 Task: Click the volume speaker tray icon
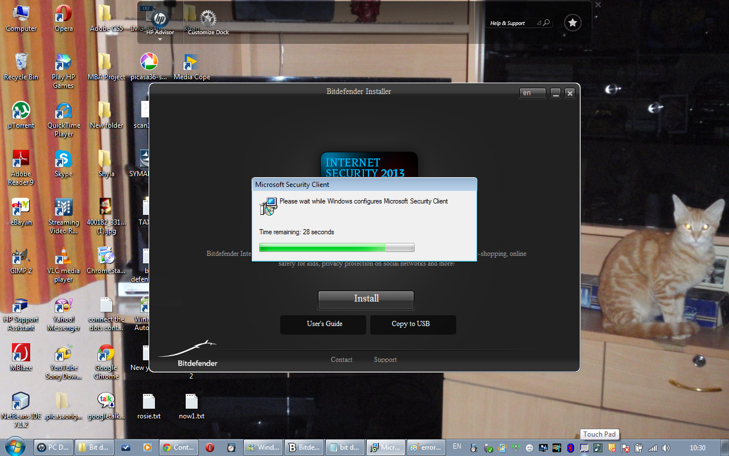(x=666, y=448)
